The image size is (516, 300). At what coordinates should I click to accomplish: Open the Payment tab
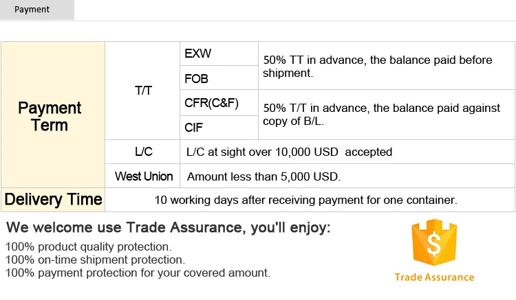click(x=32, y=10)
